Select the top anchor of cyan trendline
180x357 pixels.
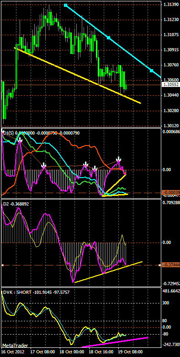pyautogui.click(x=66, y=5)
